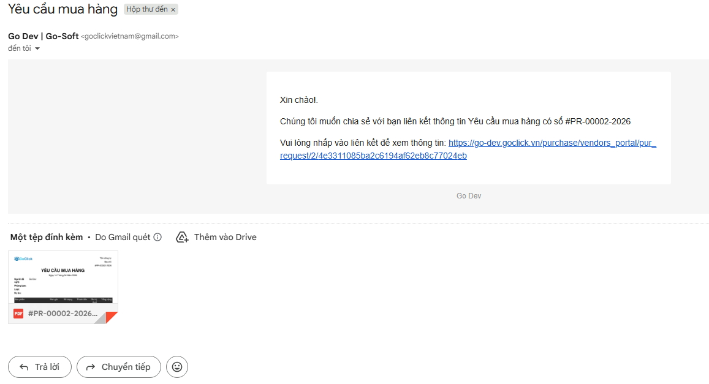Screen dimensions: 709x384
Task: Click the Gmail scan info icon
Action: point(157,237)
